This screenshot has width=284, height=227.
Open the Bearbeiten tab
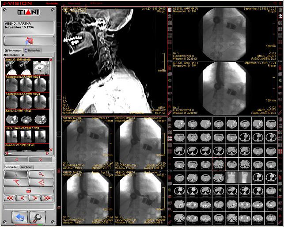[11, 167]
